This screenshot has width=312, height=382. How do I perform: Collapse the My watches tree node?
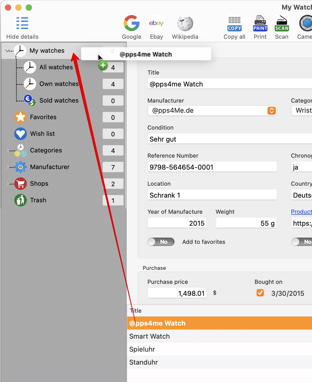(x=7, y=51)
